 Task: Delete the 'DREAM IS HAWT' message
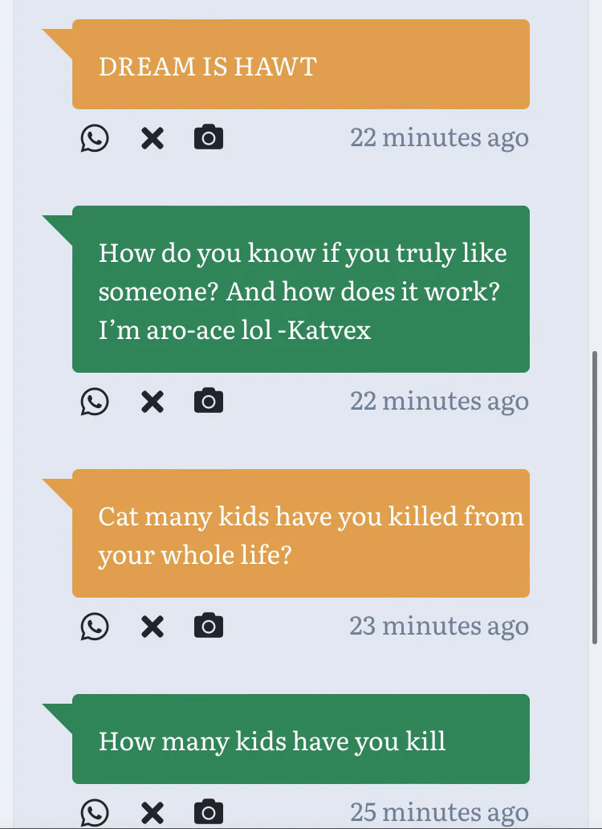[x=153, y=138]
